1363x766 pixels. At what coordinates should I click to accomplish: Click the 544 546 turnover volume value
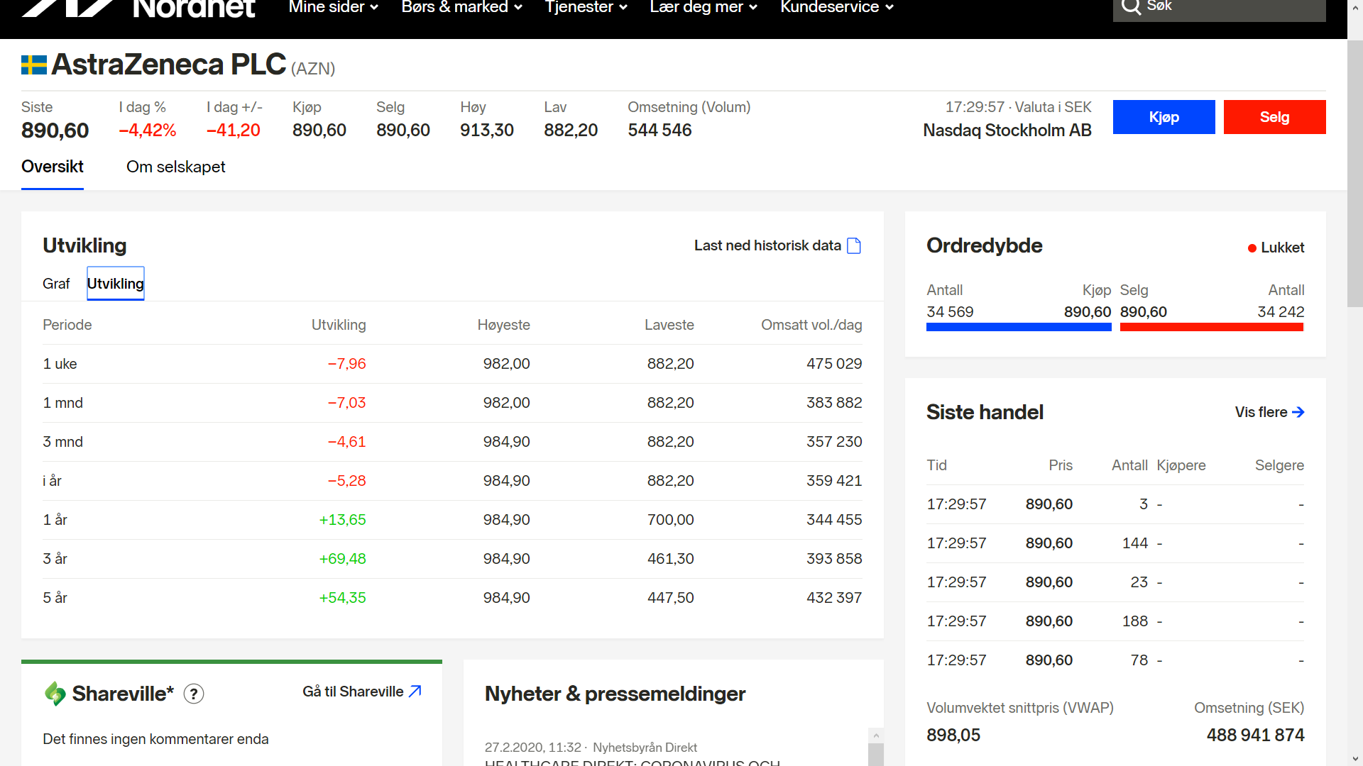click(659, 131)
